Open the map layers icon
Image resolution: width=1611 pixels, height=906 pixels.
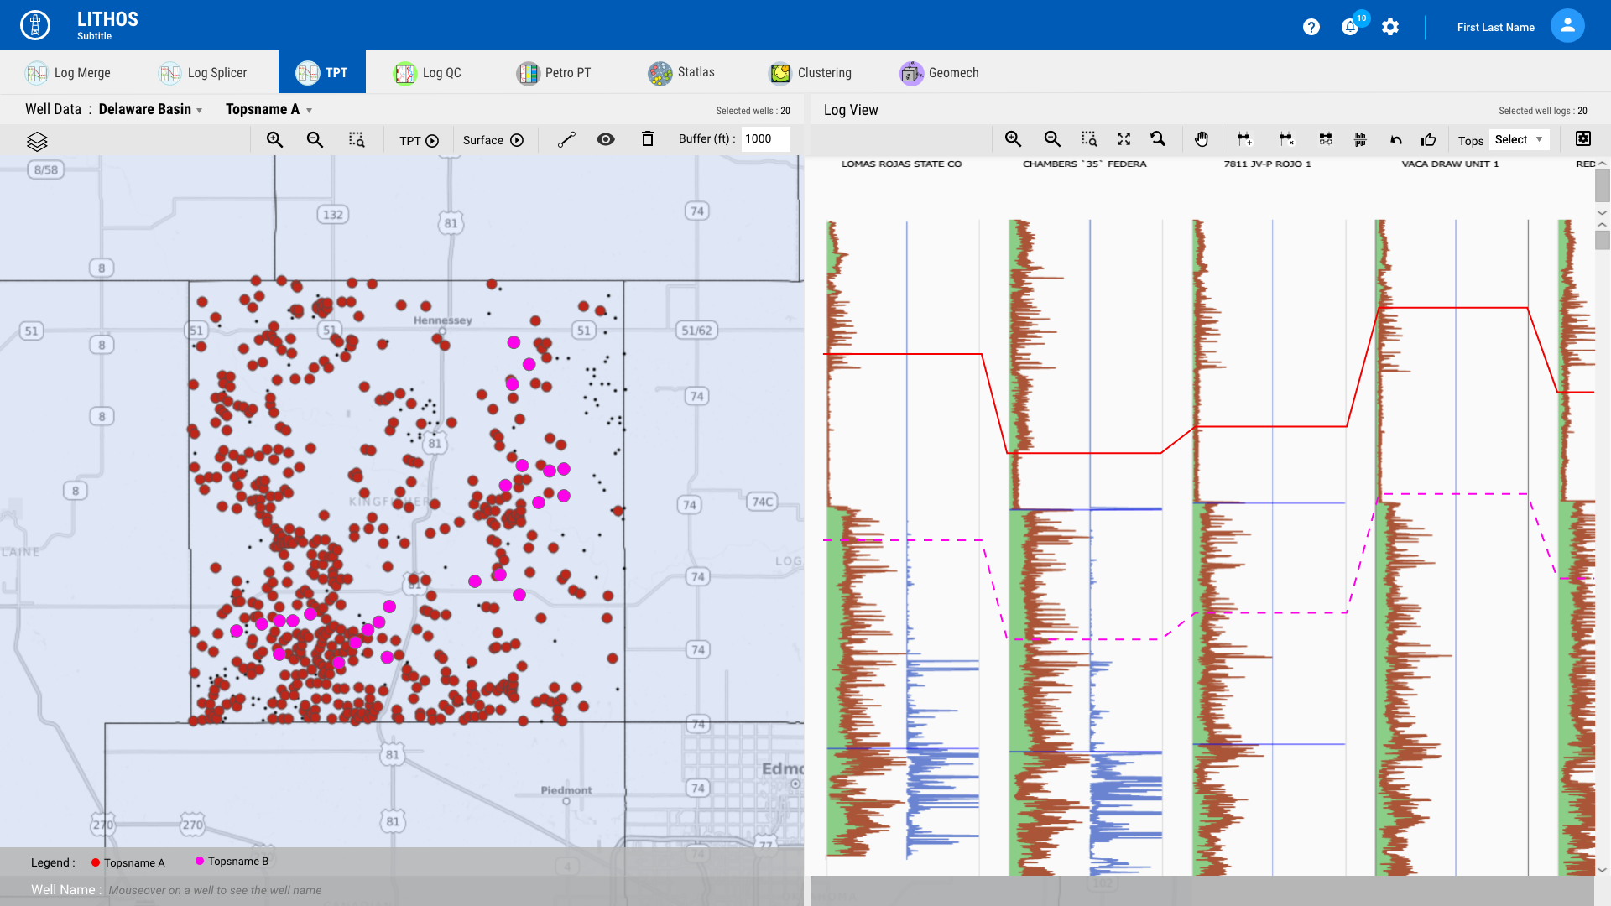point(37,141)
